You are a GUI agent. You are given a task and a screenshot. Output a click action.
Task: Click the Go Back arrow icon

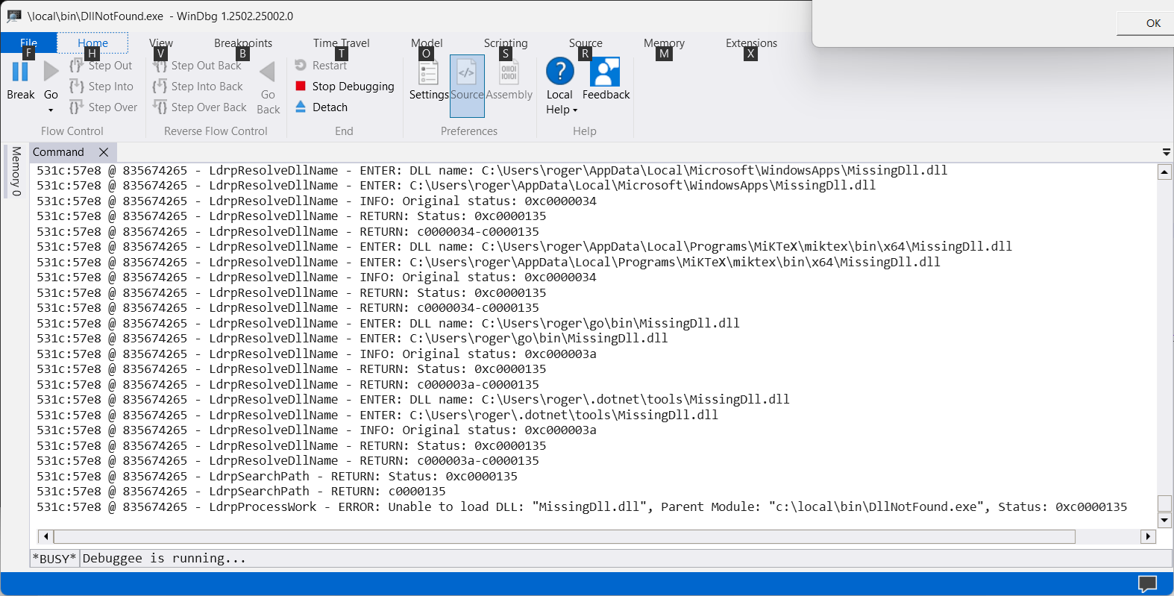pos(268,72)
